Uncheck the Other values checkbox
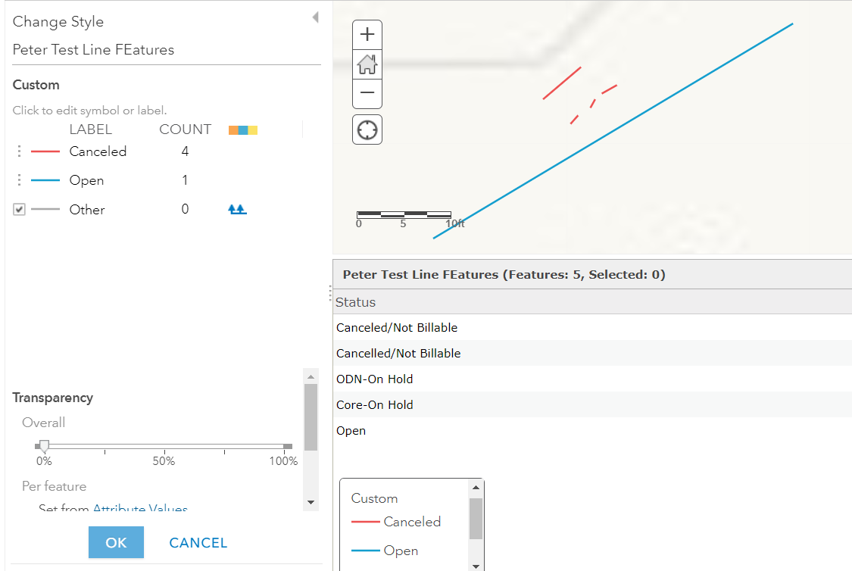 coord(20,210)
